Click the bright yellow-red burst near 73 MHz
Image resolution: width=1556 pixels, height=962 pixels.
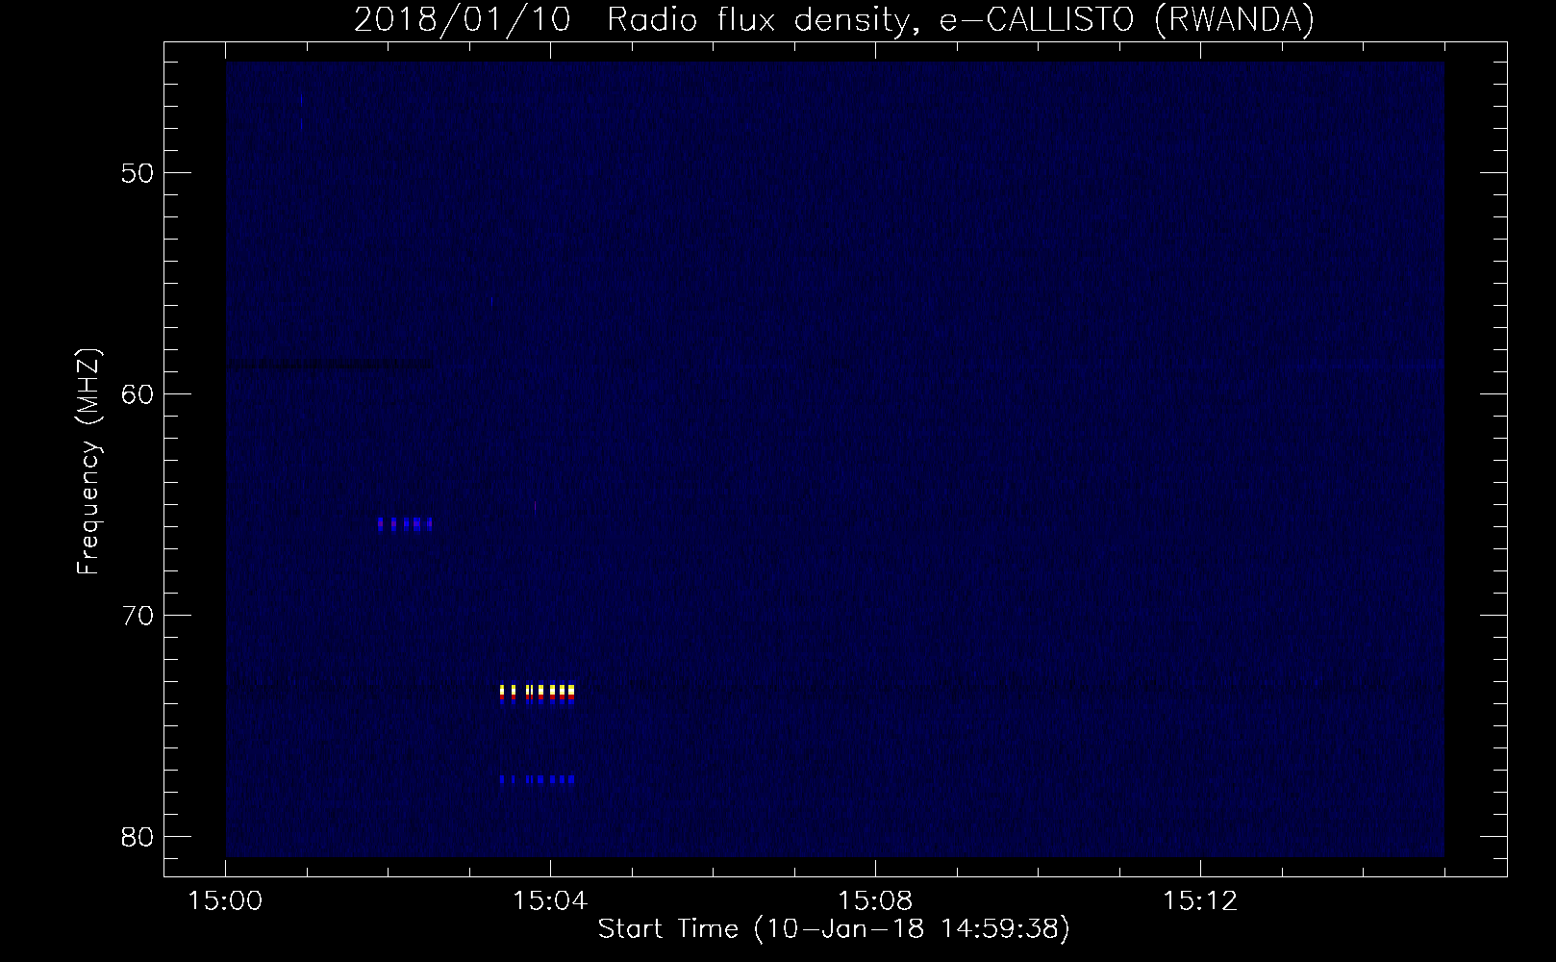(537, 694)
